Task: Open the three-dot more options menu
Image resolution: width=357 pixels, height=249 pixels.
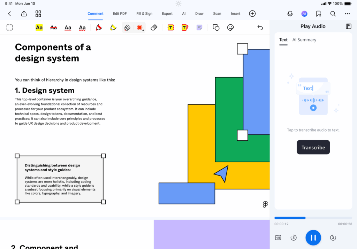Action: click(x=347, y=14)
